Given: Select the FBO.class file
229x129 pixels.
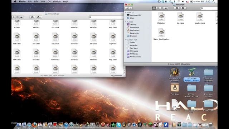Looking at the screenshot, I should 161,18.
